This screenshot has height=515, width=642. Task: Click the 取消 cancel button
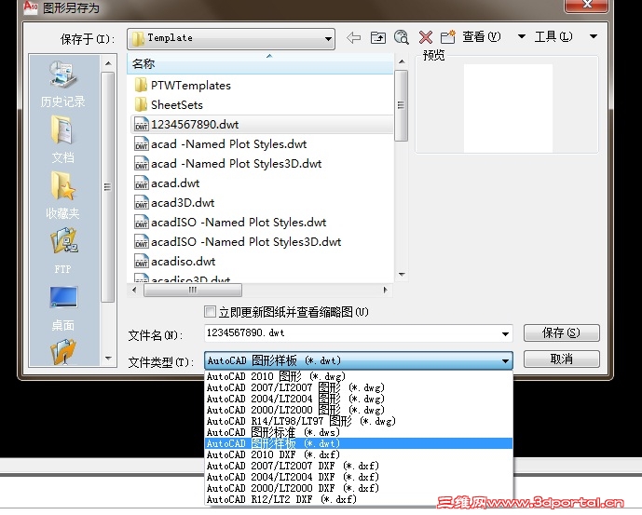[561, 359]
